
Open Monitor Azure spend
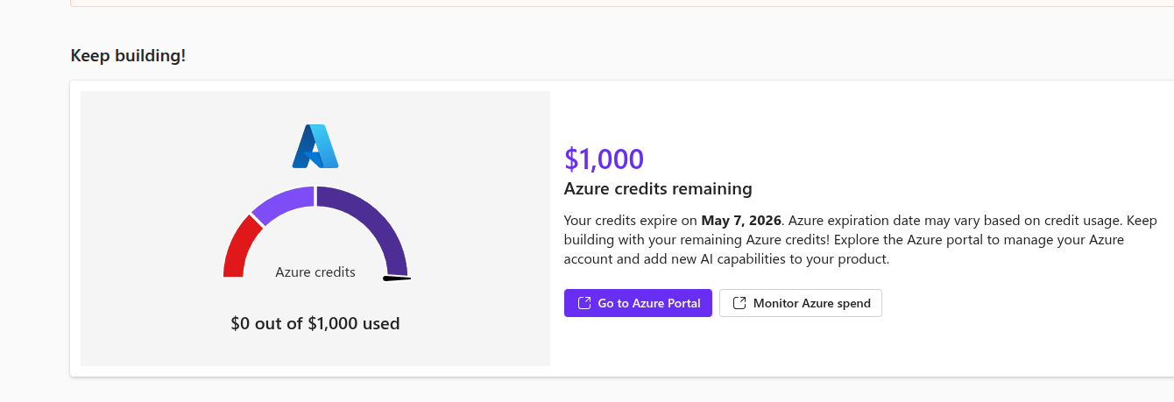[x=801, y=303]
